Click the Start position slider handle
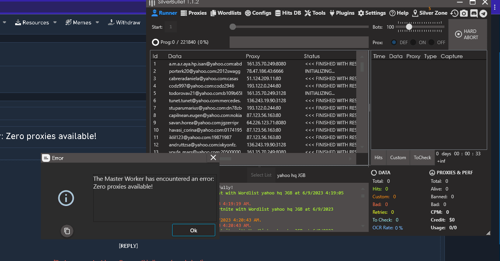 [233, 27]
